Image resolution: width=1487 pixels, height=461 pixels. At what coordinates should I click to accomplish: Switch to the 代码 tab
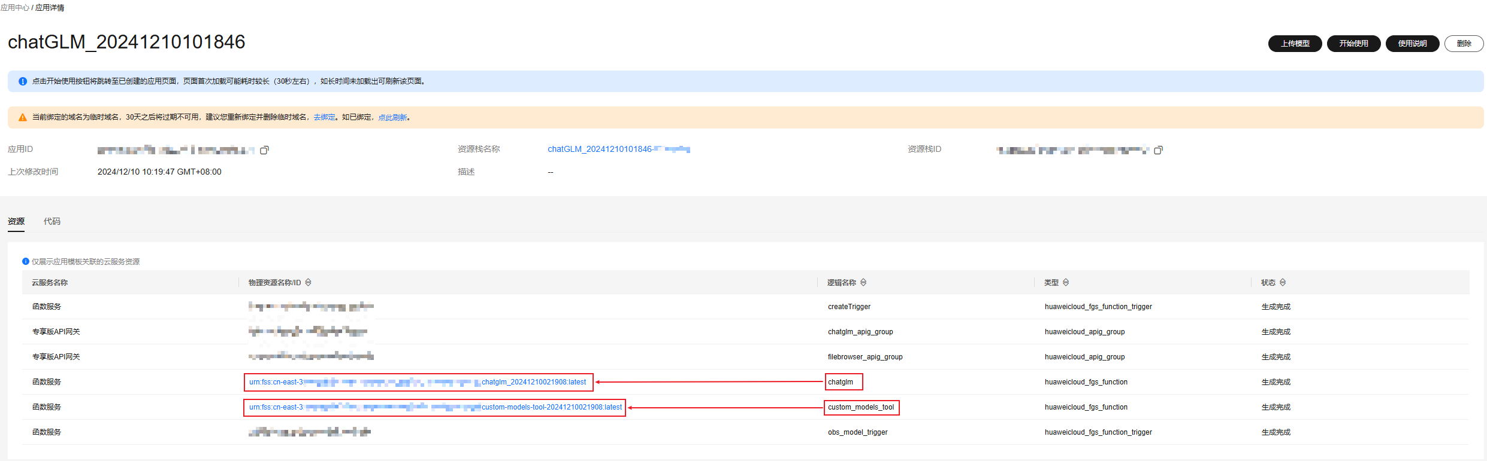[x=52, y=221]
